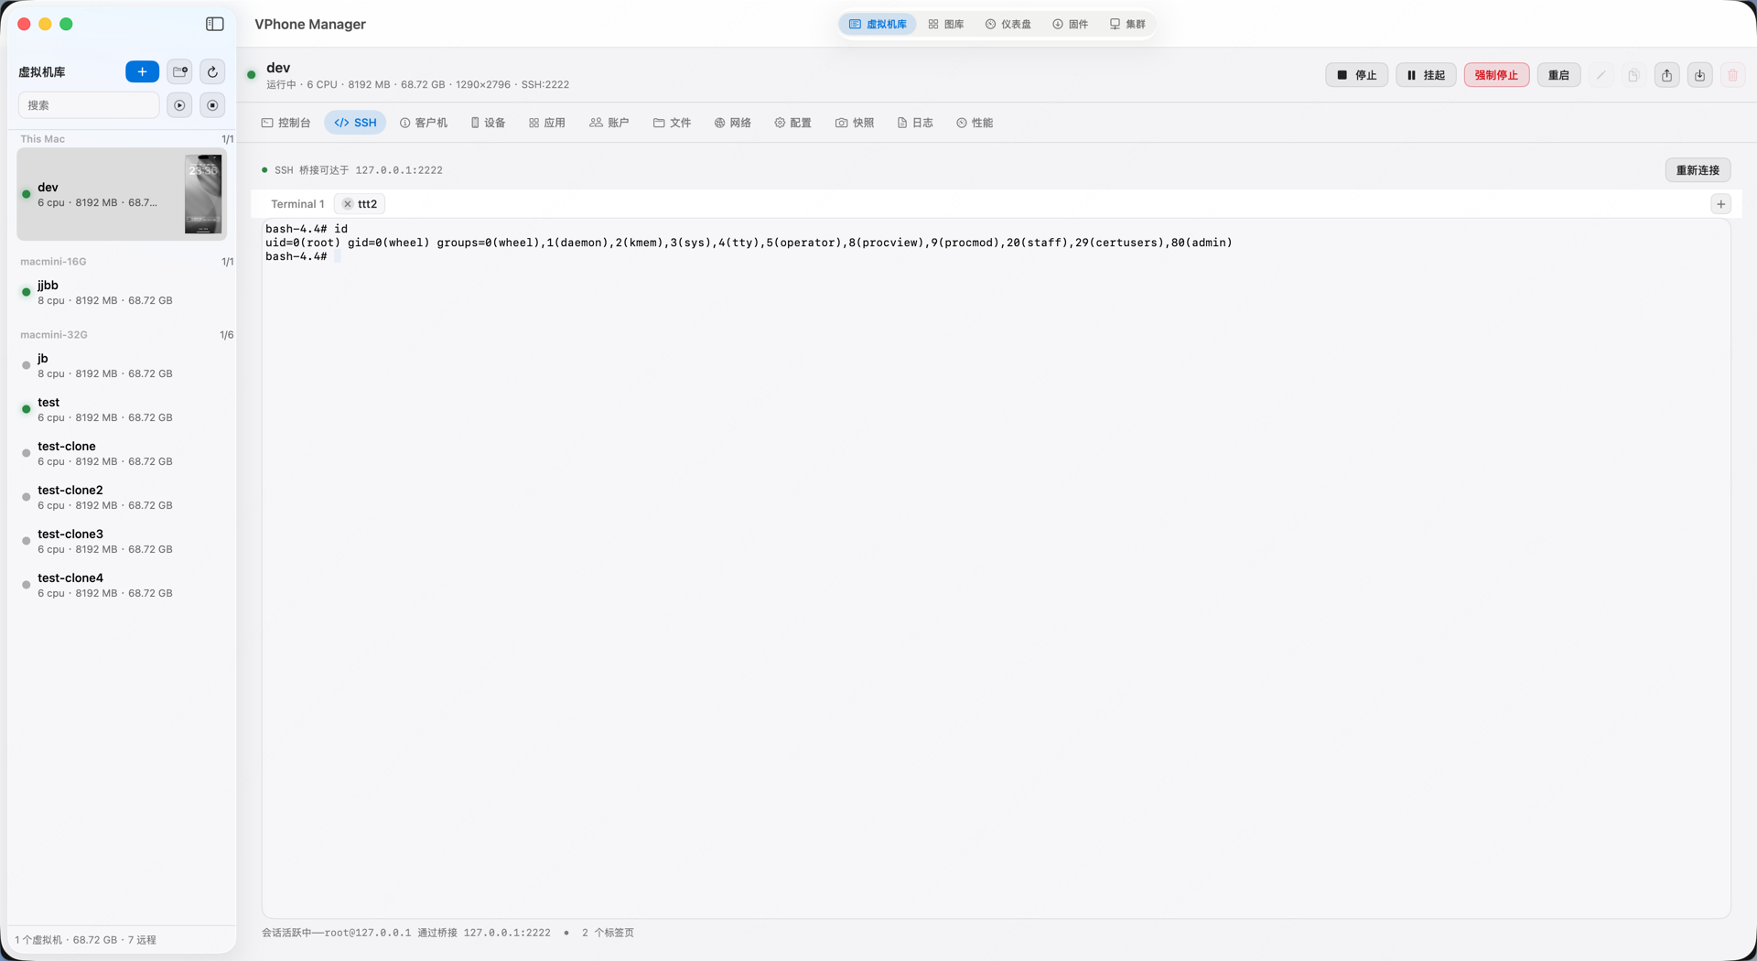Switch to the 控制台 console tab

(x=286, y=123)
